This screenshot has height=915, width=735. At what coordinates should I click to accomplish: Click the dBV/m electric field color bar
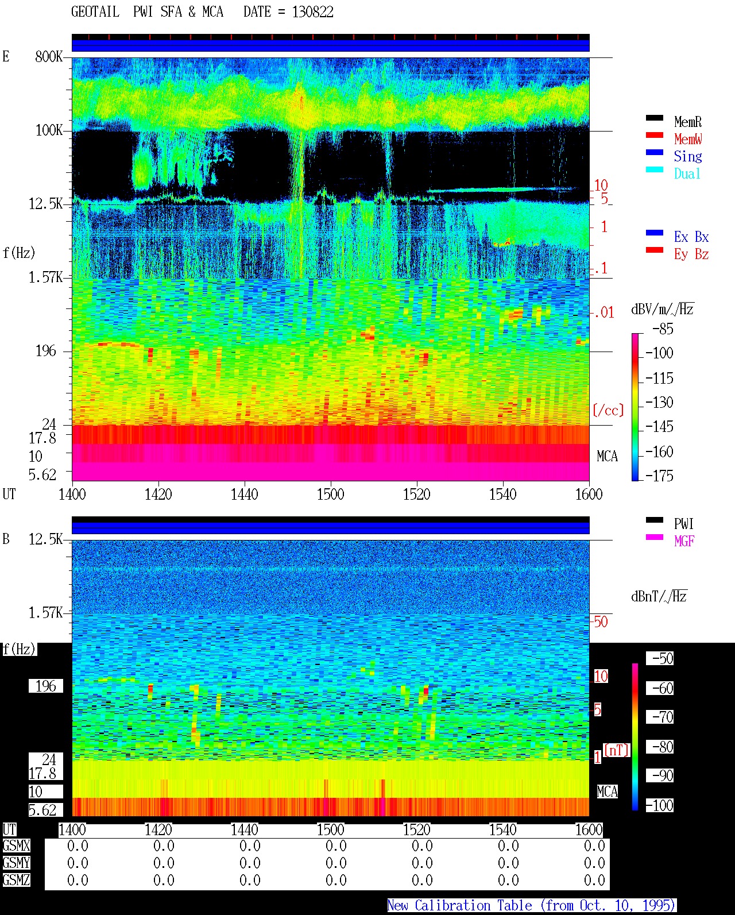tap(635, 407)
